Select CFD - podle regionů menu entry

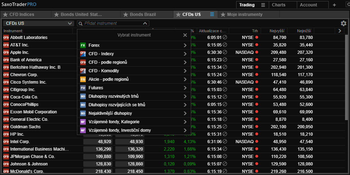point(134,62)
